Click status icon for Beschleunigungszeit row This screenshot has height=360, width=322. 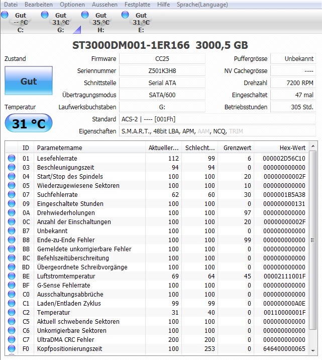[x=12, y=167]
